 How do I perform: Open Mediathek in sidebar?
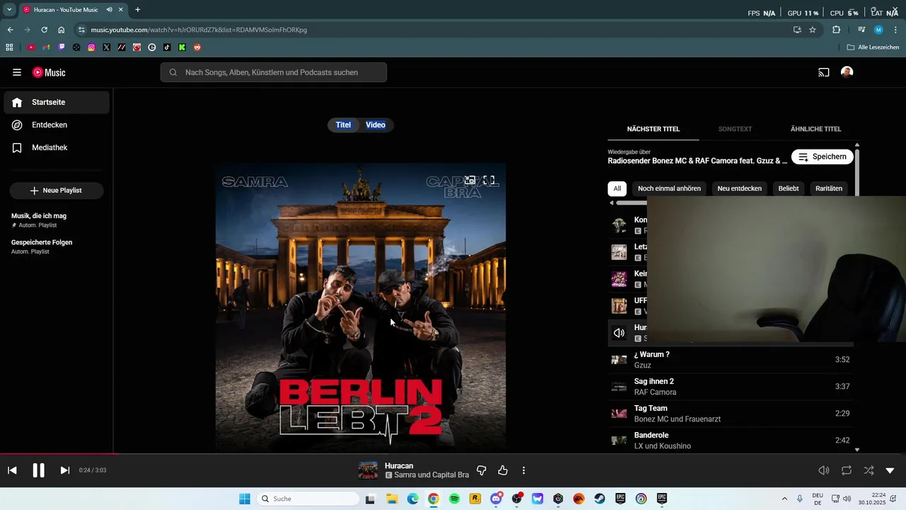(x=57, y=147)
